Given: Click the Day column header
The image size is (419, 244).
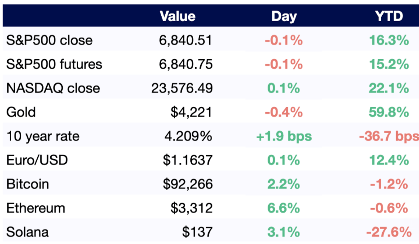Looking at the screenshot, I should coord(284,16).
